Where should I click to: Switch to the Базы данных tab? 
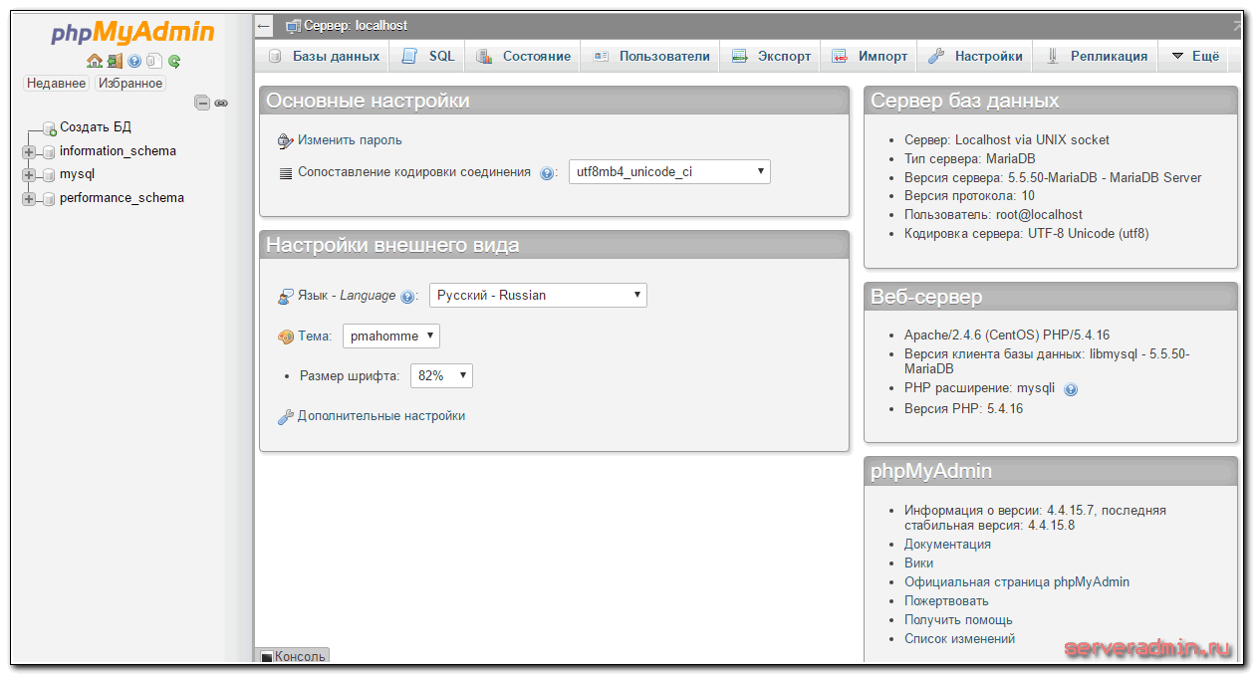325,57
